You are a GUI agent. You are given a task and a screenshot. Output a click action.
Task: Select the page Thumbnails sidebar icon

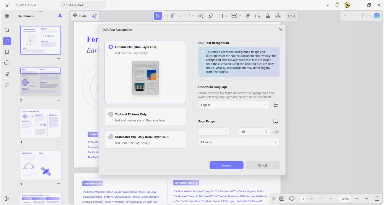pos(7,41)
